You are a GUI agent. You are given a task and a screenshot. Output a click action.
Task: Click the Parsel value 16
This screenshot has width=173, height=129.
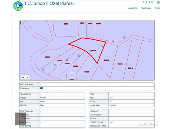click(111, 102)
